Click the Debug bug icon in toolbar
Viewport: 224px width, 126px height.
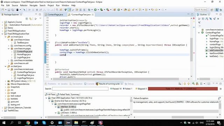click(x=89, y=10)
